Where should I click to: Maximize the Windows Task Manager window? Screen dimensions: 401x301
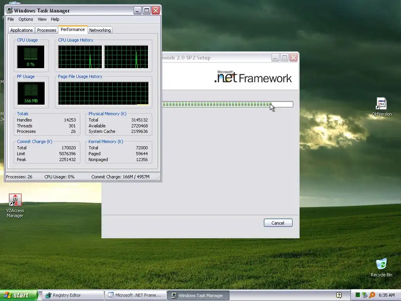coord(146,11)
